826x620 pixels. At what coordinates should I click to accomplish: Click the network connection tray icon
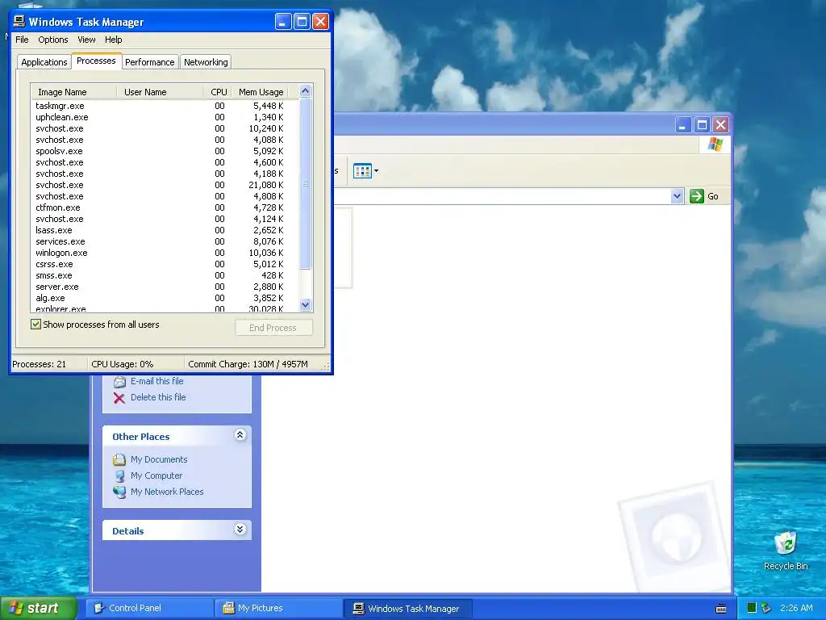click(x=766, y=608)
